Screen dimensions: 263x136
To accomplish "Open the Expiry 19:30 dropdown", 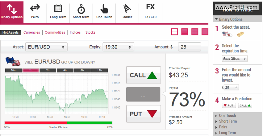I will (118, 47).
